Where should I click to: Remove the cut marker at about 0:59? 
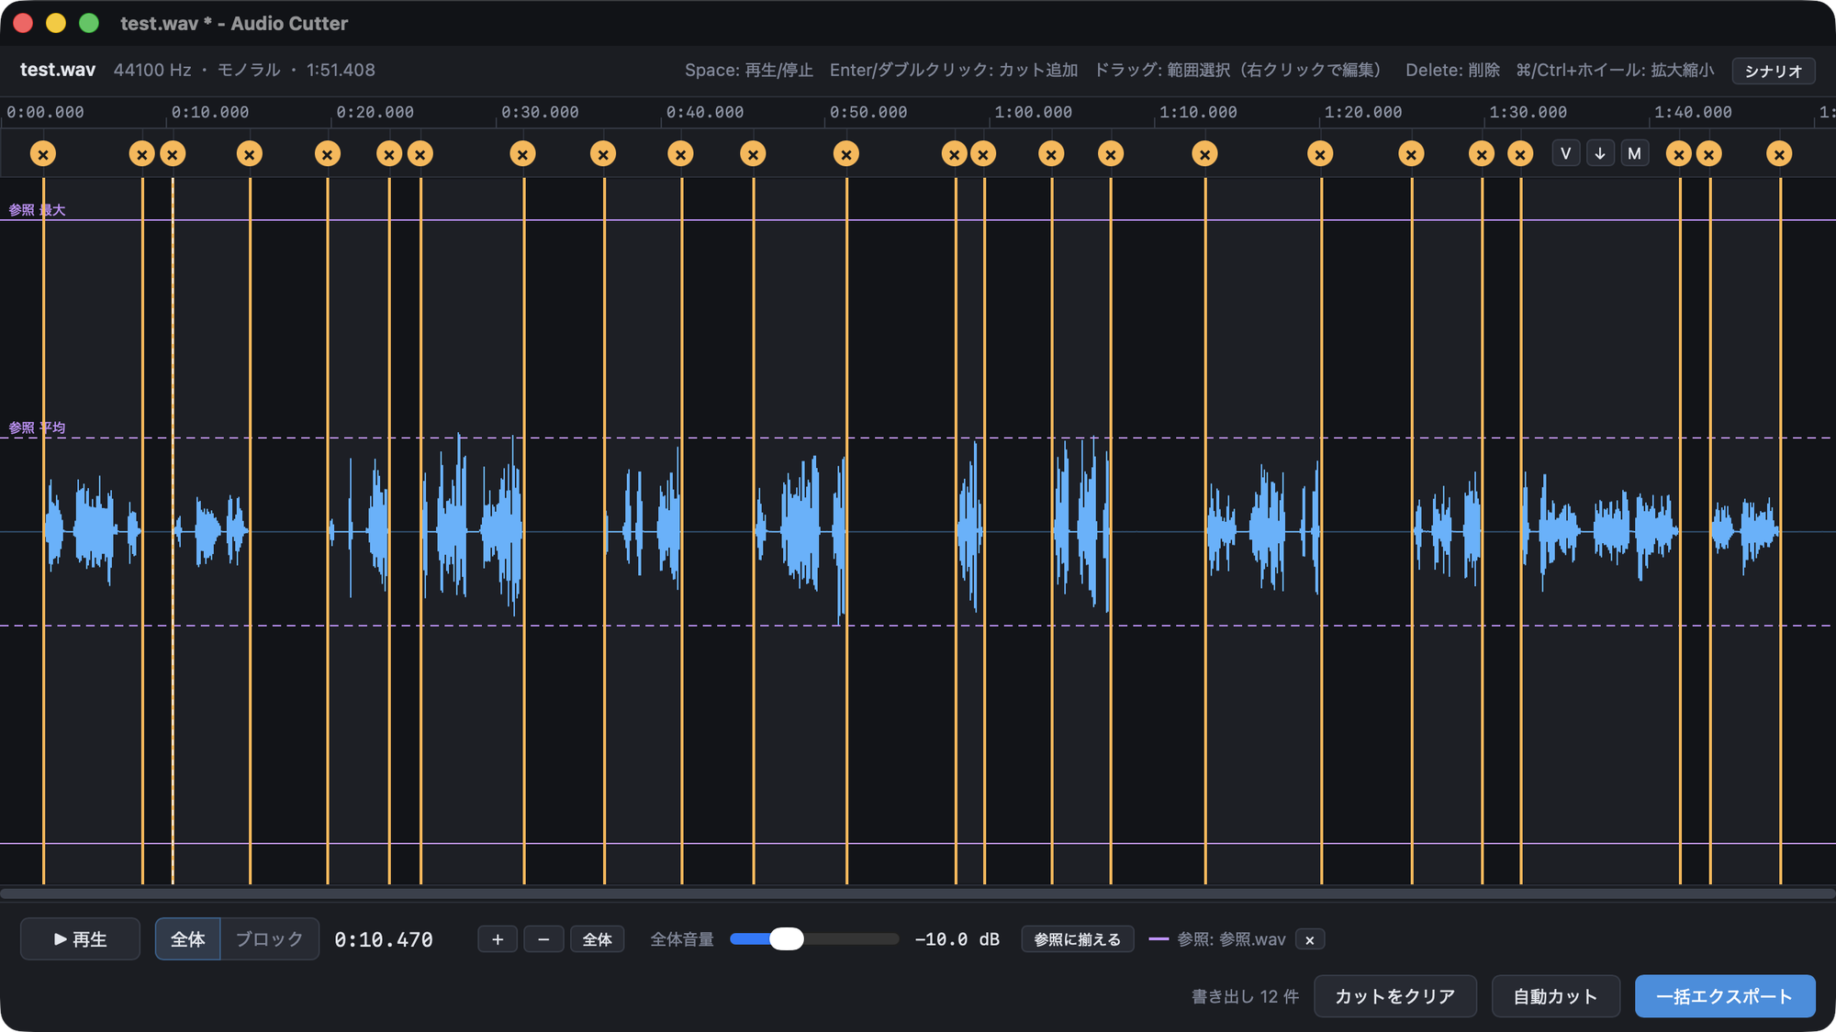tap(983, 154)
